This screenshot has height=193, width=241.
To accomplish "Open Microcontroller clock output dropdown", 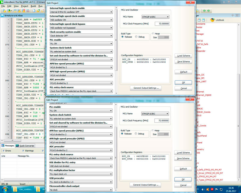I will (x=81, y=190).
